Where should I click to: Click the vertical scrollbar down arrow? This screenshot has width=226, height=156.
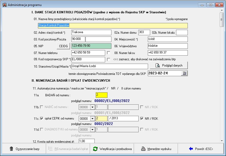(222, 141)
